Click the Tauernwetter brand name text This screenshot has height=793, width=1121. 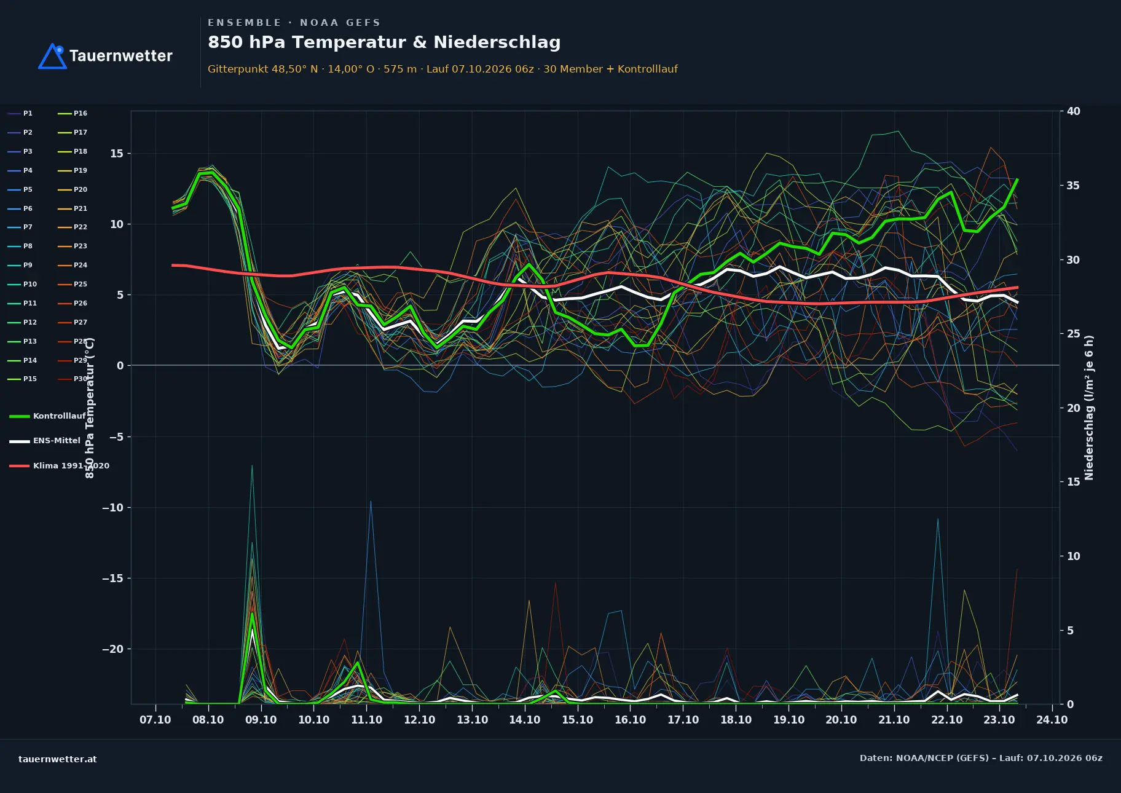point(120,56)
